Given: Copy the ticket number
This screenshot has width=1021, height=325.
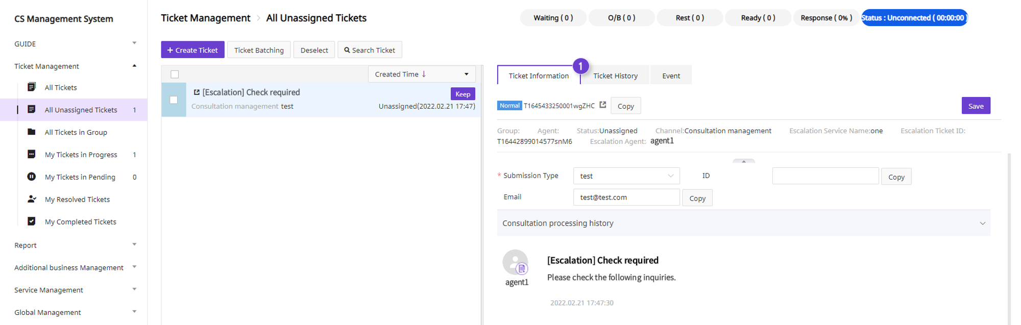Looking at the screenshot, I should 625,106.
